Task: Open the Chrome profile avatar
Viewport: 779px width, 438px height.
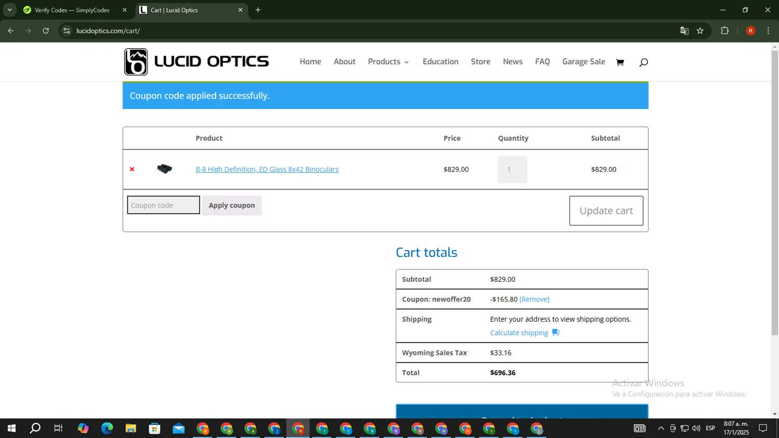Action: pos(750,31)
